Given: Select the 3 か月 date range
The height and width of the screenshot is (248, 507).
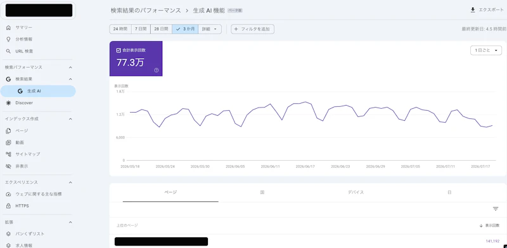Looking at the screenshot, I should (x=185, y=29).
